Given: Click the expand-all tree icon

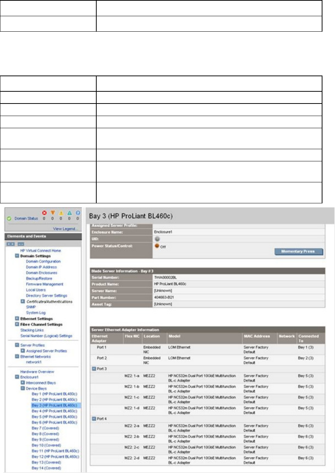Looking at the screenshot, I should click(11, 244).
